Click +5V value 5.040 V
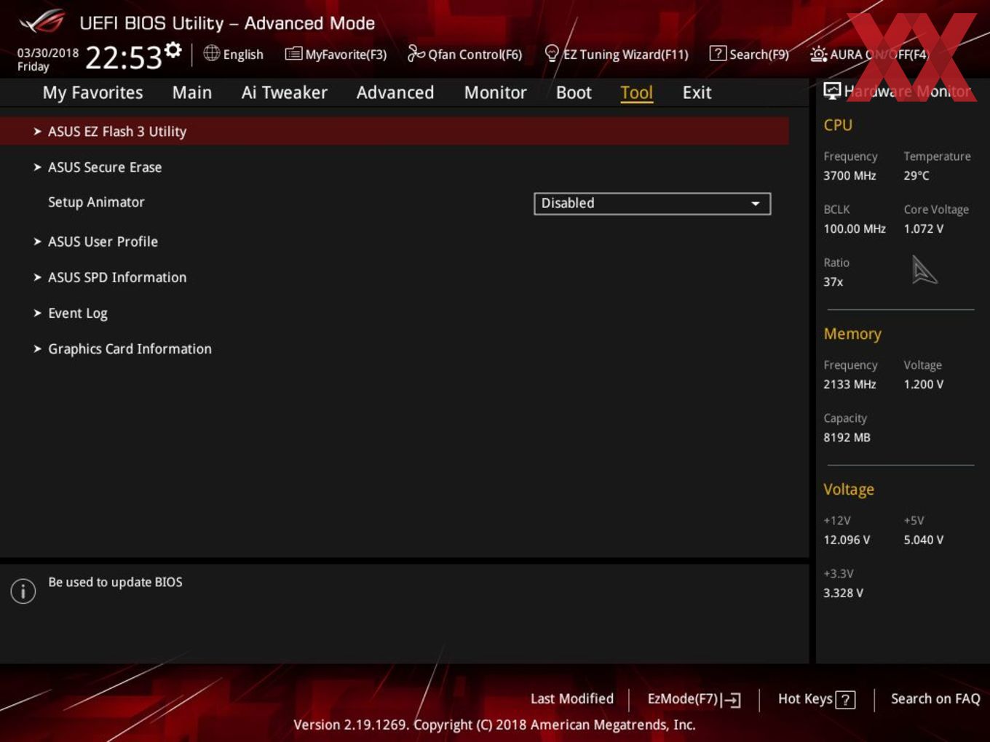The height and width of the screenshot is (742, 990). [924, 540]
